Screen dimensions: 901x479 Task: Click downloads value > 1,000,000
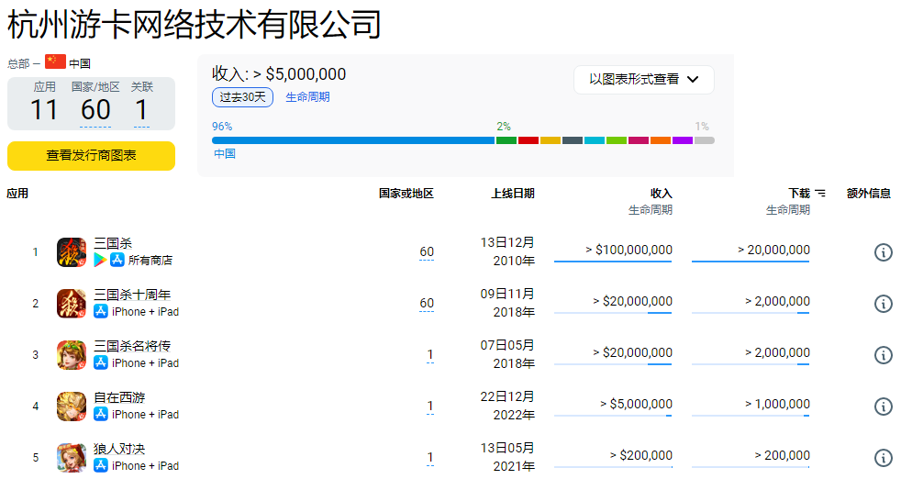click(x=777, y=404)
